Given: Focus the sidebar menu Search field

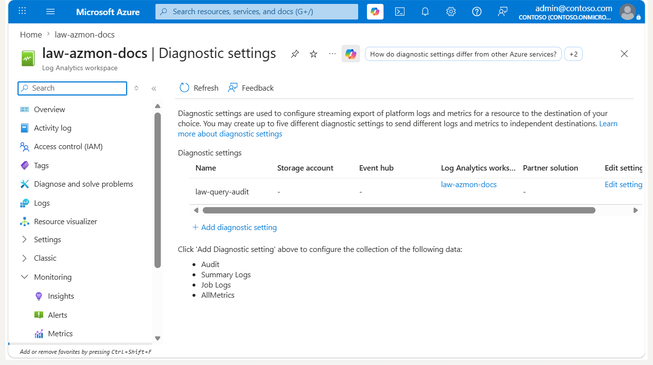Looking at the screenshot, I should [x=72, y=88].
